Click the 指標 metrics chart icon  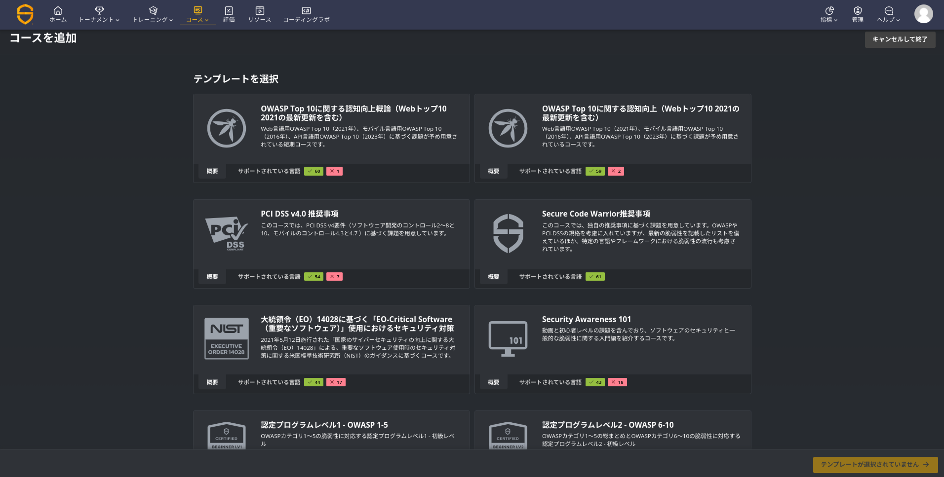[x=829, y=10]
